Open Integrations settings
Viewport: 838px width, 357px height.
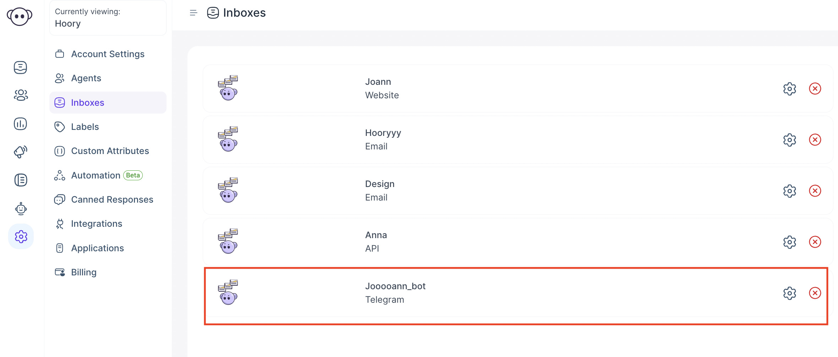click(108, 224)
